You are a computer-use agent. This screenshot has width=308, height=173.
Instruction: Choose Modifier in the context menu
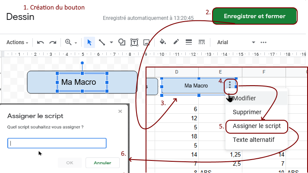coord(256,98)
